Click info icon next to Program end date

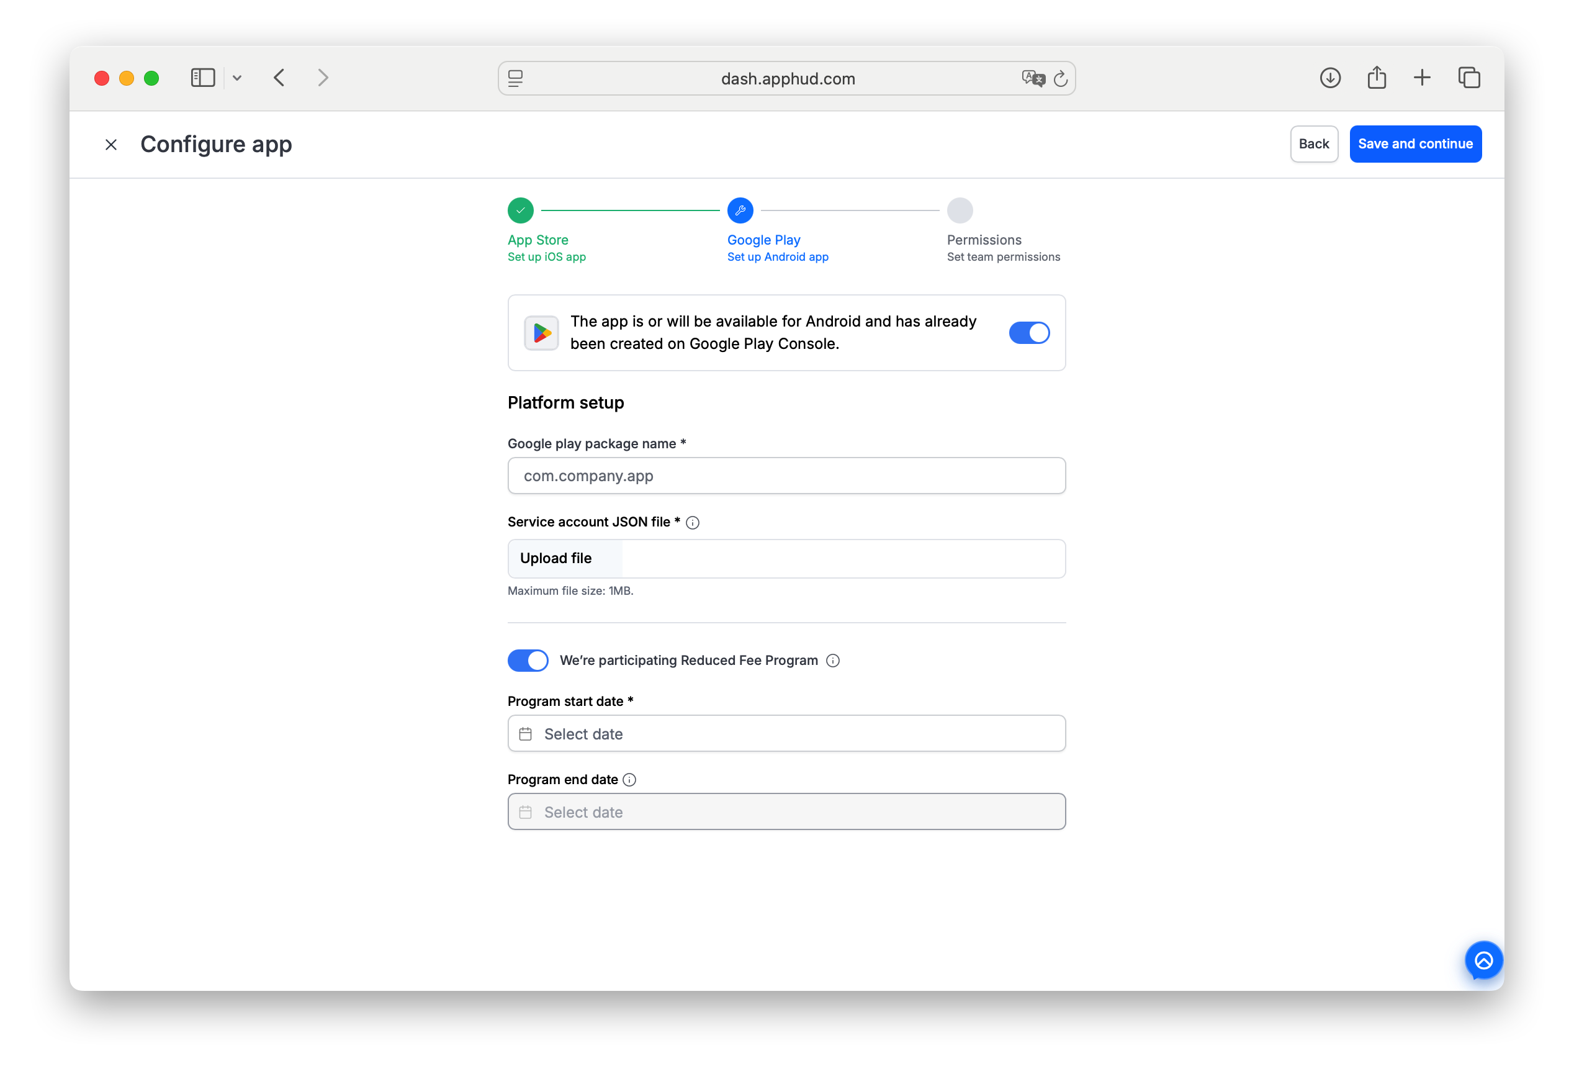629,780
